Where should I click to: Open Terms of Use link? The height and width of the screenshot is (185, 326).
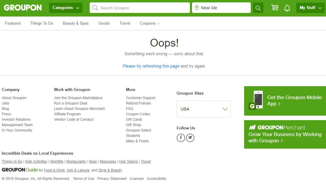(x=84, y=179)
